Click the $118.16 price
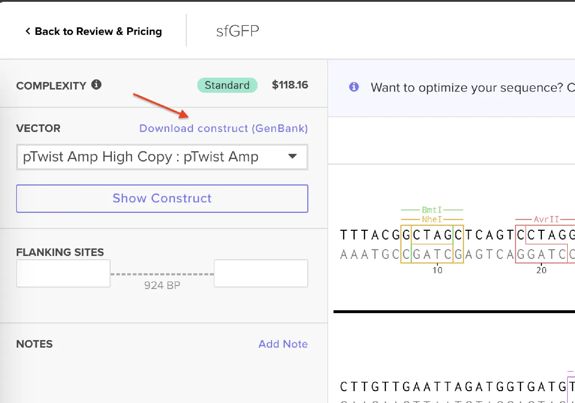The width and height of the screenshot is (575, 403). coord(290,85)
